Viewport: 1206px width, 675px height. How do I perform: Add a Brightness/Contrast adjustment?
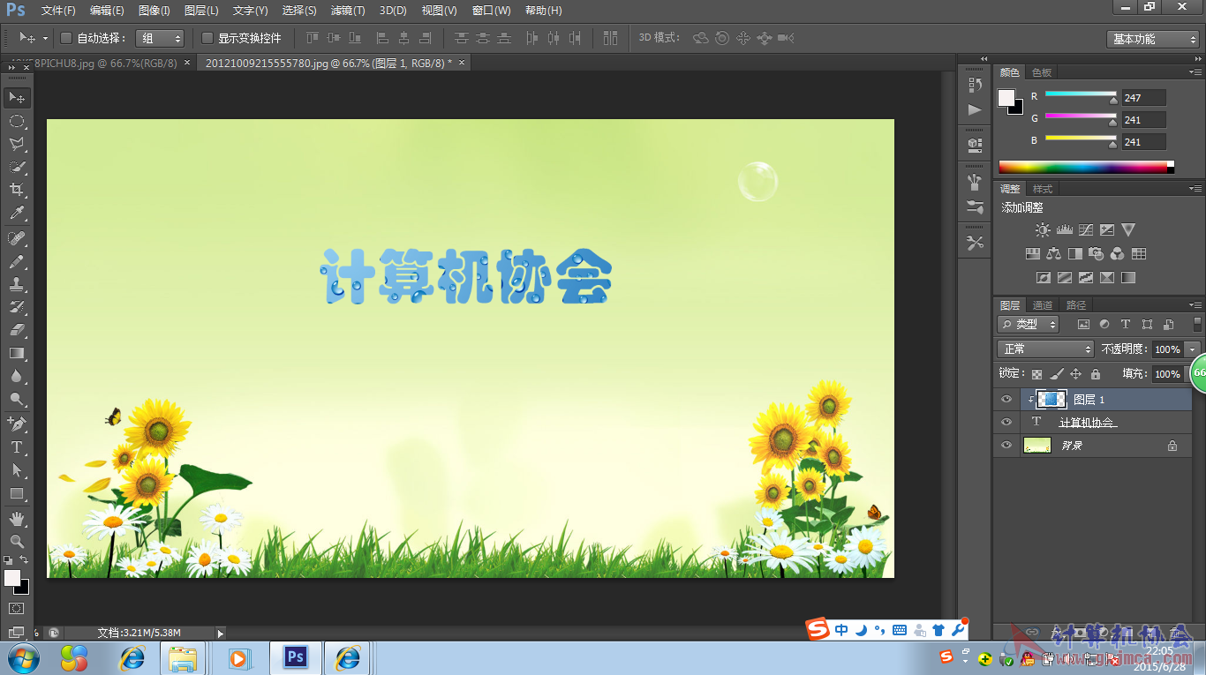pyautogui.click(x=1043, y=229)
